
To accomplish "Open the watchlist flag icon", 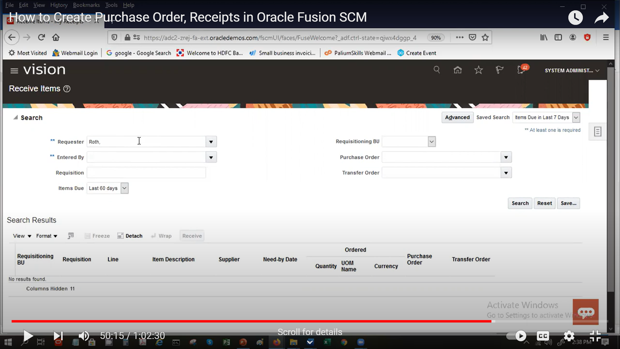I will (500, 70).
